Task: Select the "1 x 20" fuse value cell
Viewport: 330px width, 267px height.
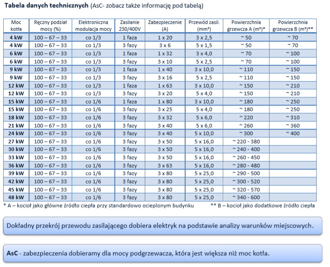Action: coord(165,38)
